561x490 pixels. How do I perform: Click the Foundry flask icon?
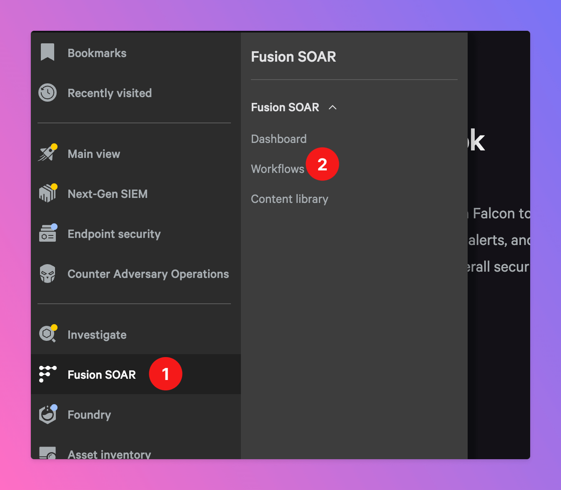pos(48,414)
